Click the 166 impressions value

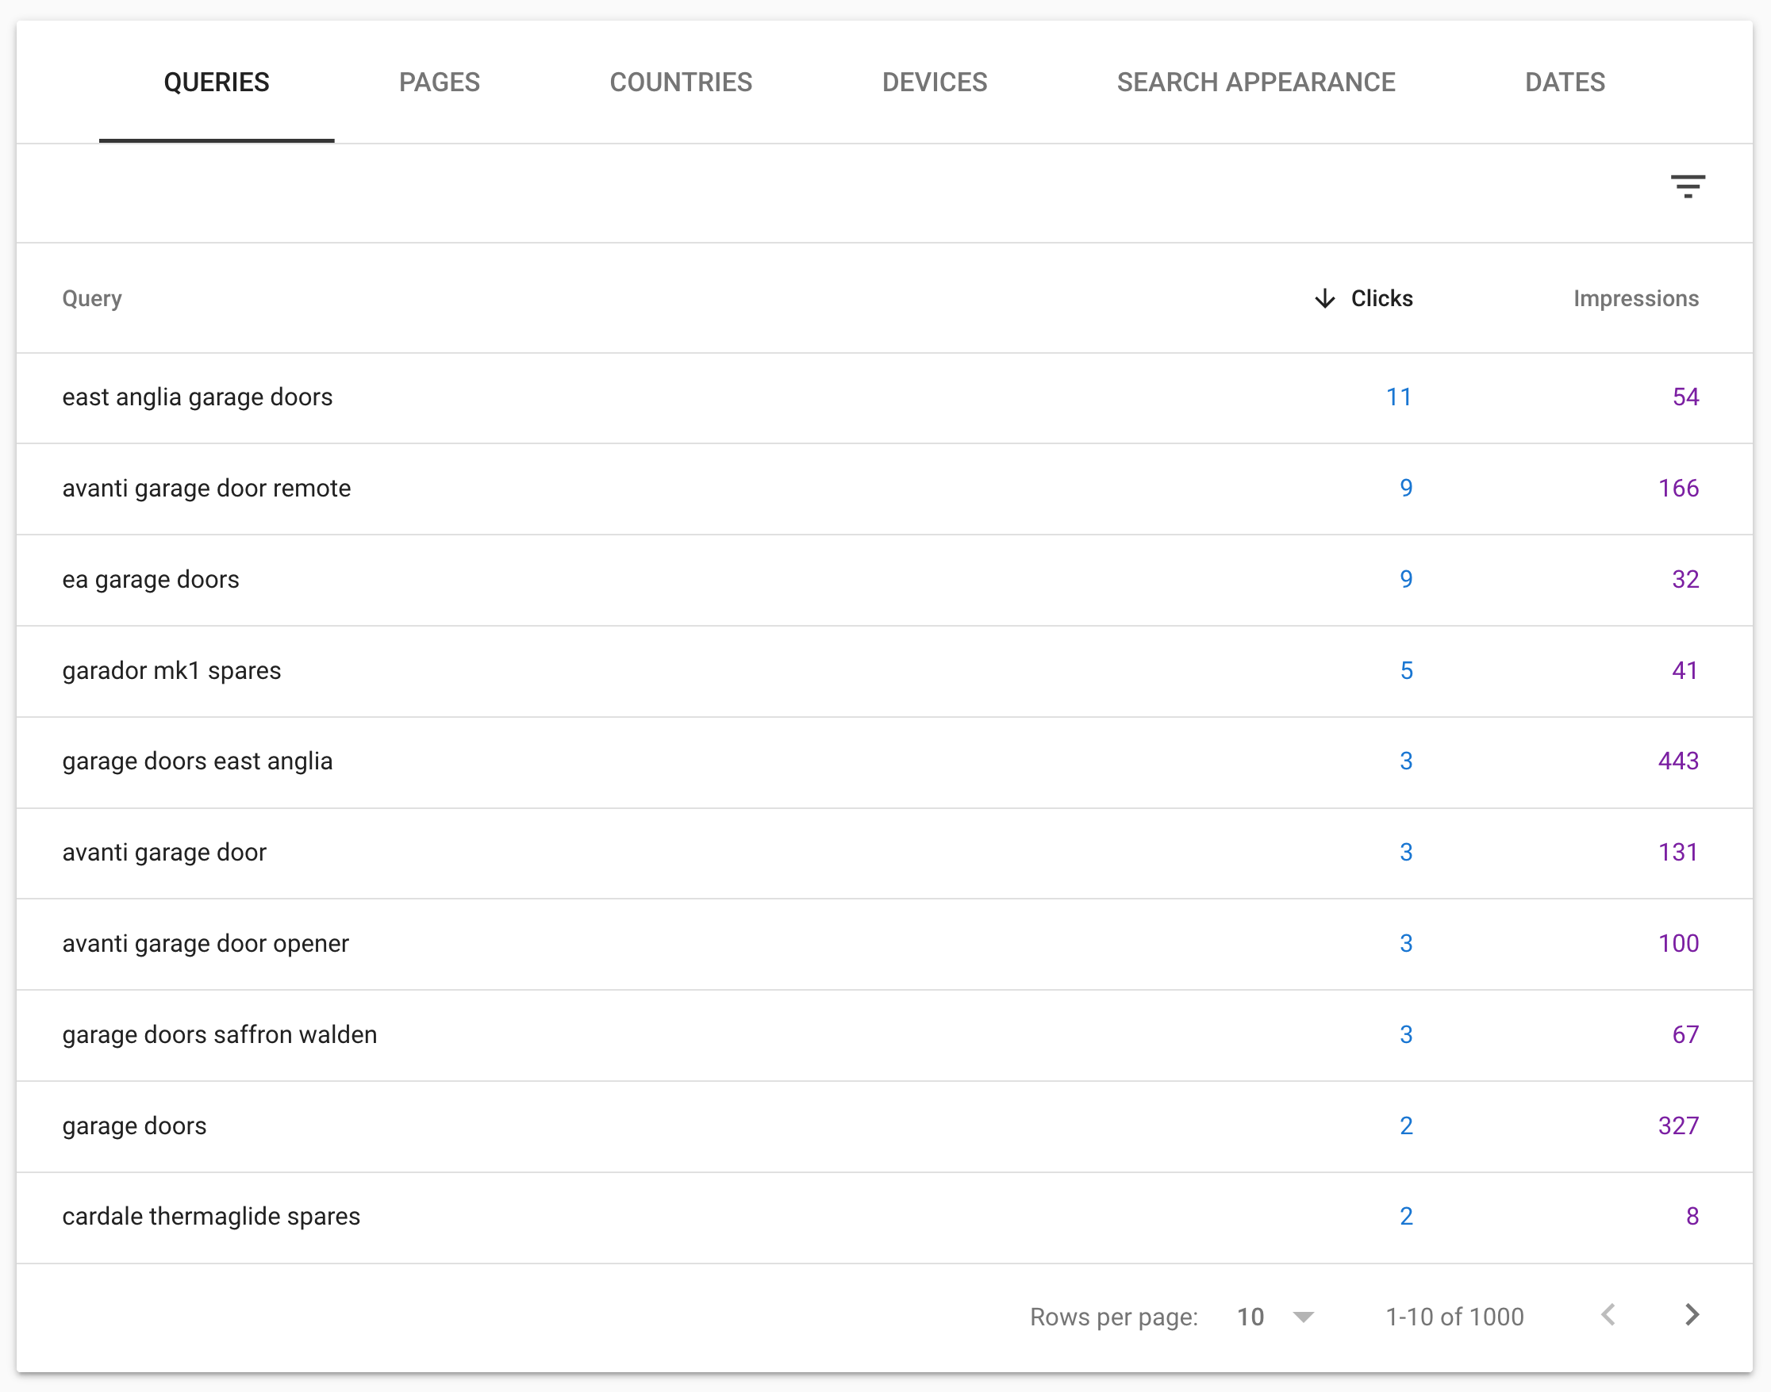coord(1679,488)
